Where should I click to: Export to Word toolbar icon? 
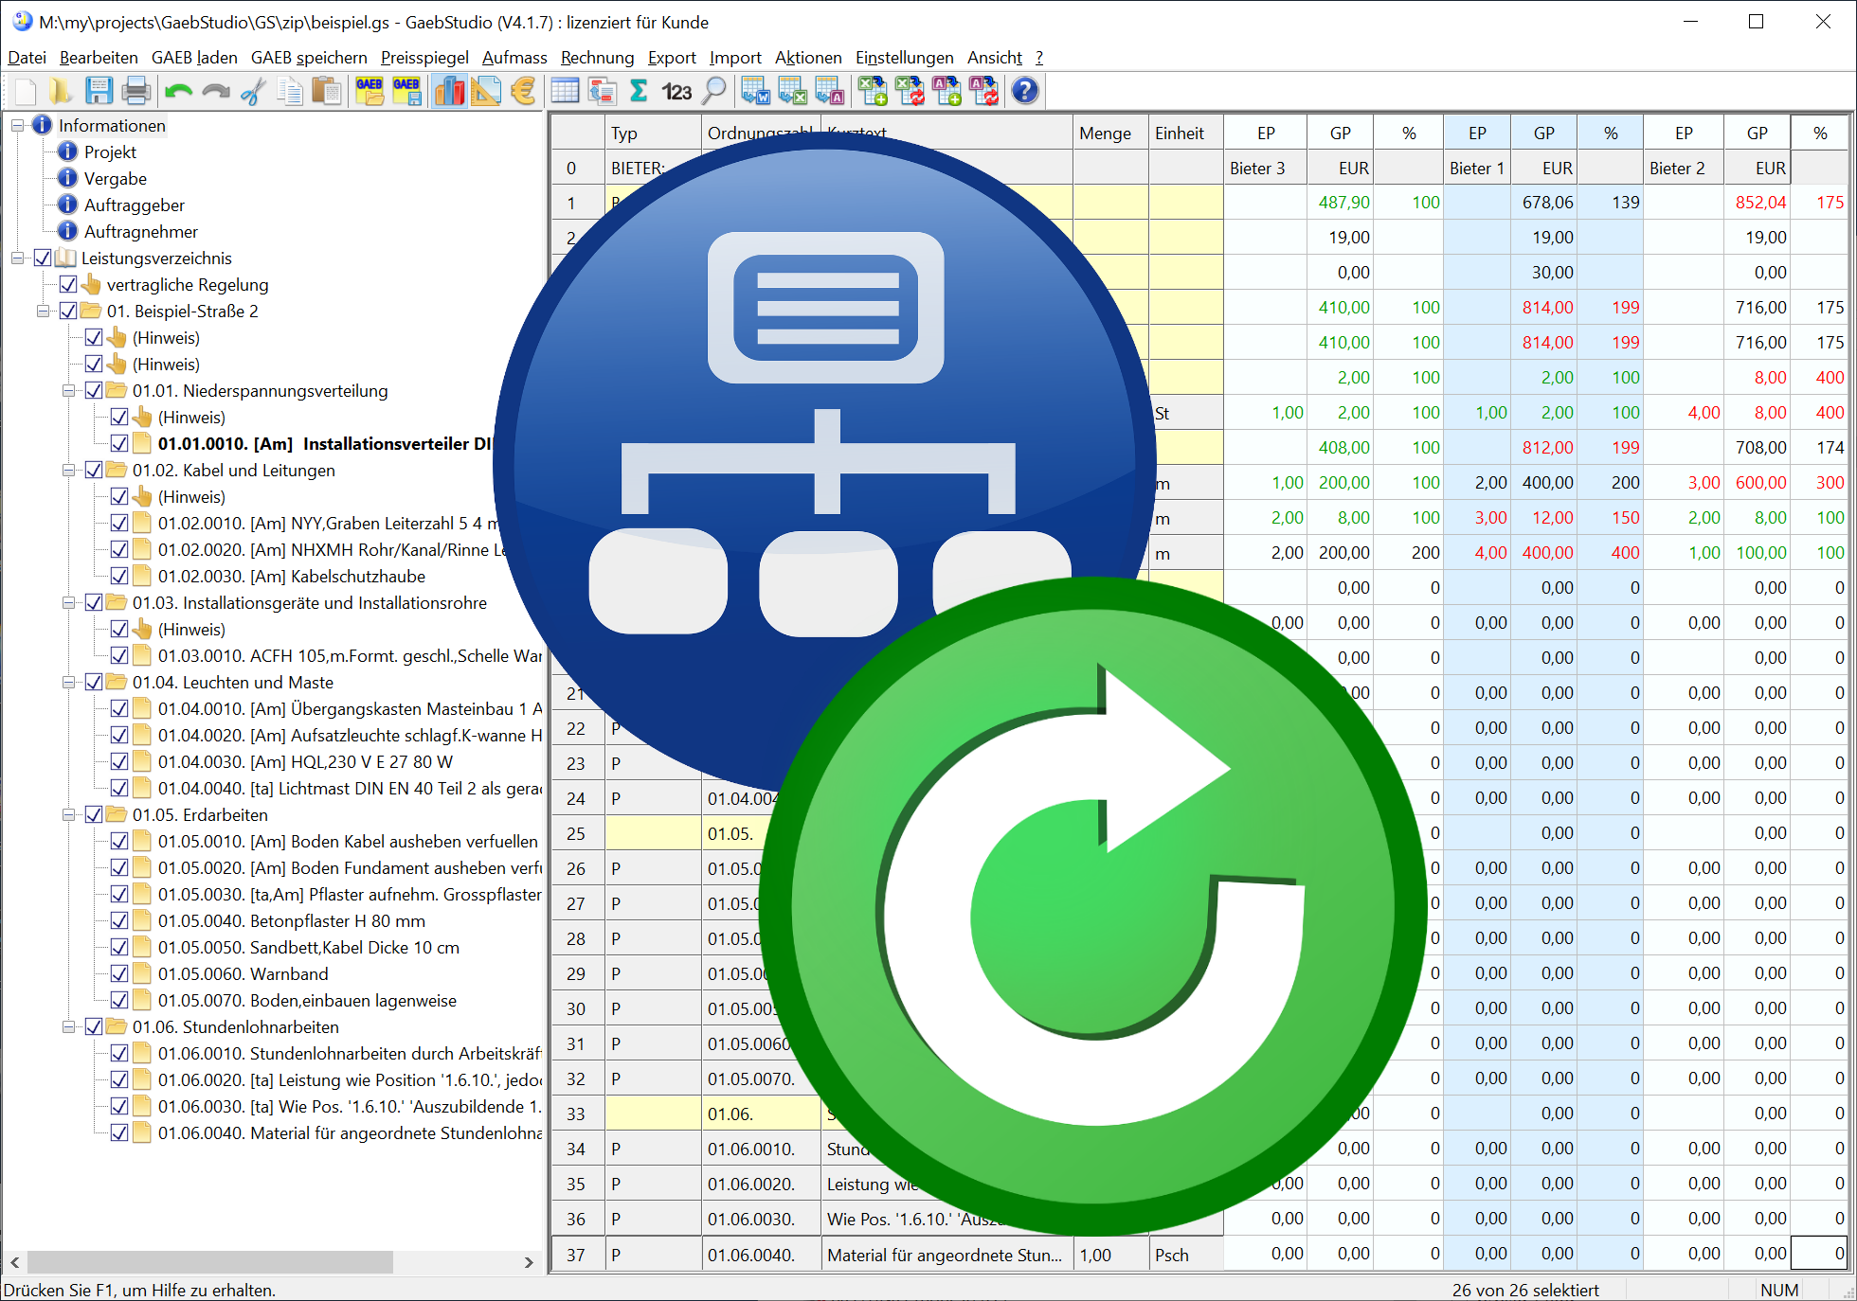tap(755, 92)
